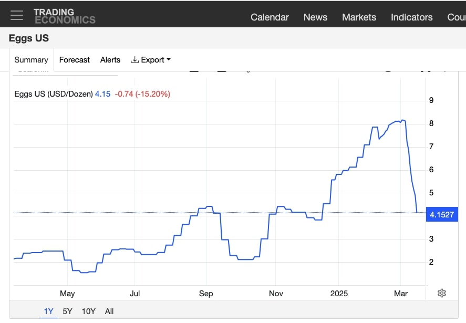Image resolution: width=466 pixels, height=323 pixels.
Task: Open the hamburger navigation menu
Action: point(17,15)
